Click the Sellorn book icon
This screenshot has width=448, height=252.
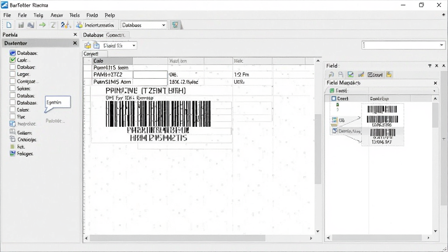(13, 132)
